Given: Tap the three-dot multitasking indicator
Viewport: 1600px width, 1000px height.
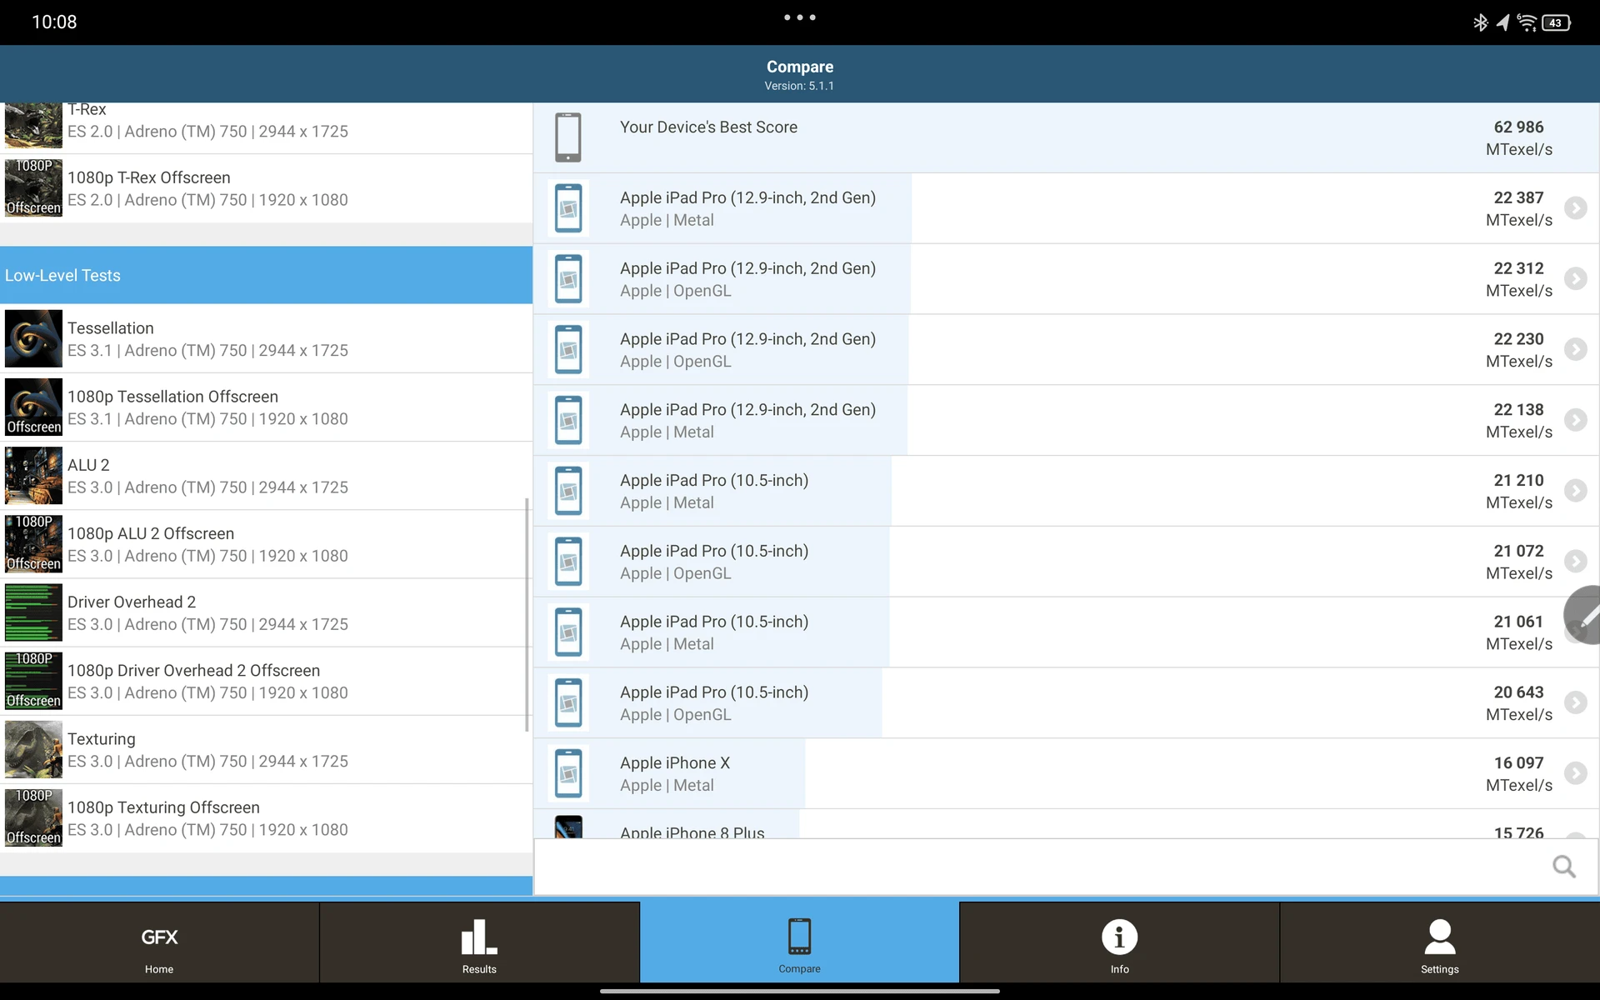Looking at the screenshot, I should point(800,17).
